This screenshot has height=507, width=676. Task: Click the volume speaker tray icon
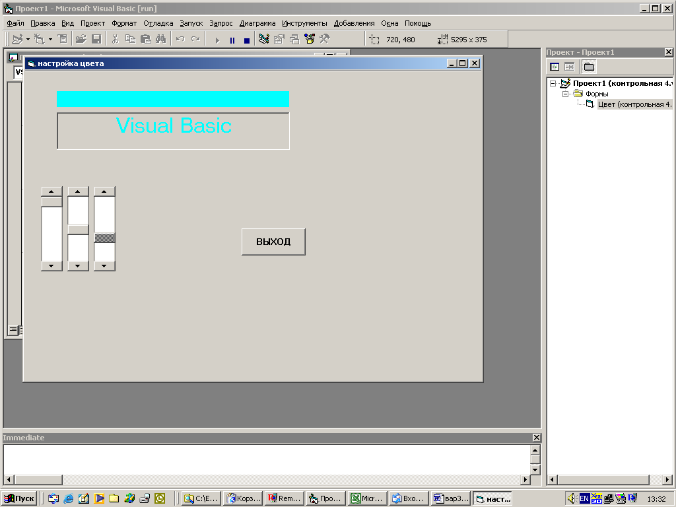click(572, 499)
